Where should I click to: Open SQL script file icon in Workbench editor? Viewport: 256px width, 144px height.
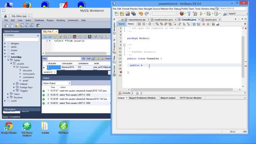click(x=45, y=37)
